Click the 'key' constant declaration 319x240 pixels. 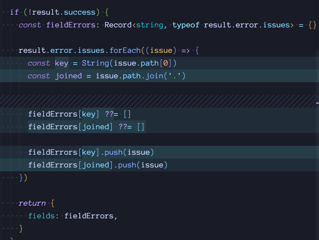(x=62, y=63)
